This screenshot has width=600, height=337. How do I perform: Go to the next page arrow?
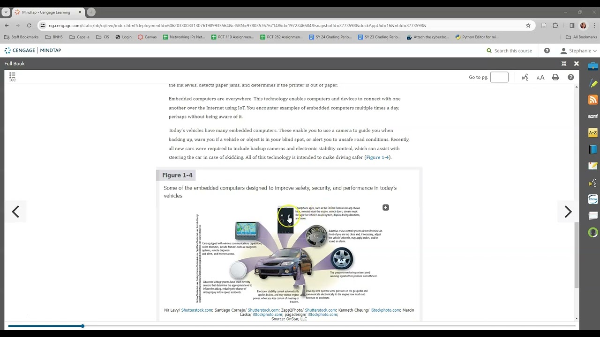coord(568,212)
